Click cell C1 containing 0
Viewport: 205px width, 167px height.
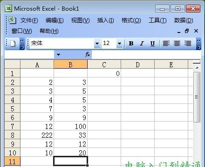point(104,73)
